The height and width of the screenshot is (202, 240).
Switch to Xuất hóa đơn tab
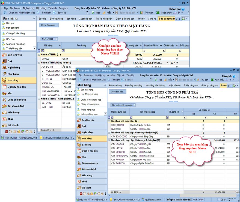coord(86,19)
